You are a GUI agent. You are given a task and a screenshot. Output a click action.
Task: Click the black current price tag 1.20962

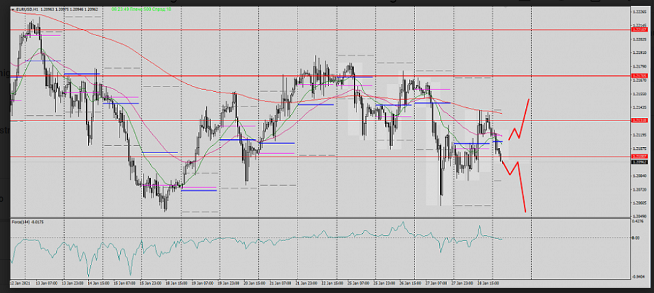coord(639,162)
